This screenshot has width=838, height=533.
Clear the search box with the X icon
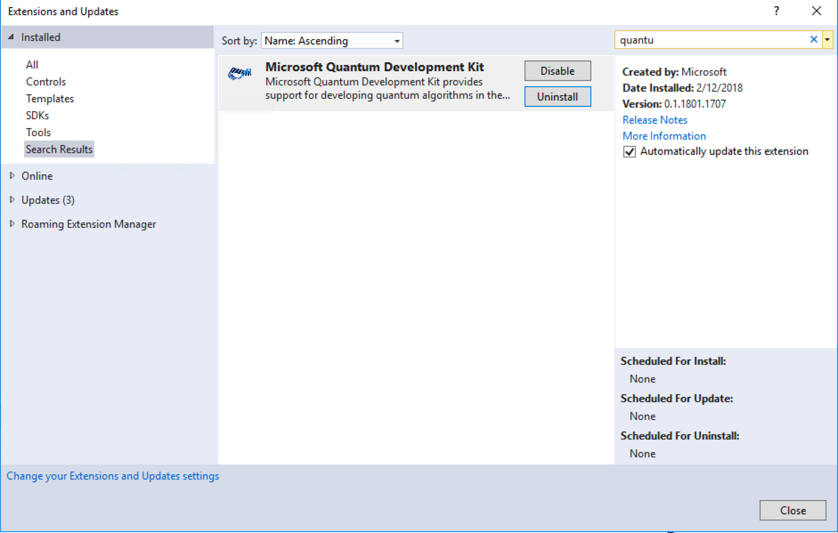point(814,39)
